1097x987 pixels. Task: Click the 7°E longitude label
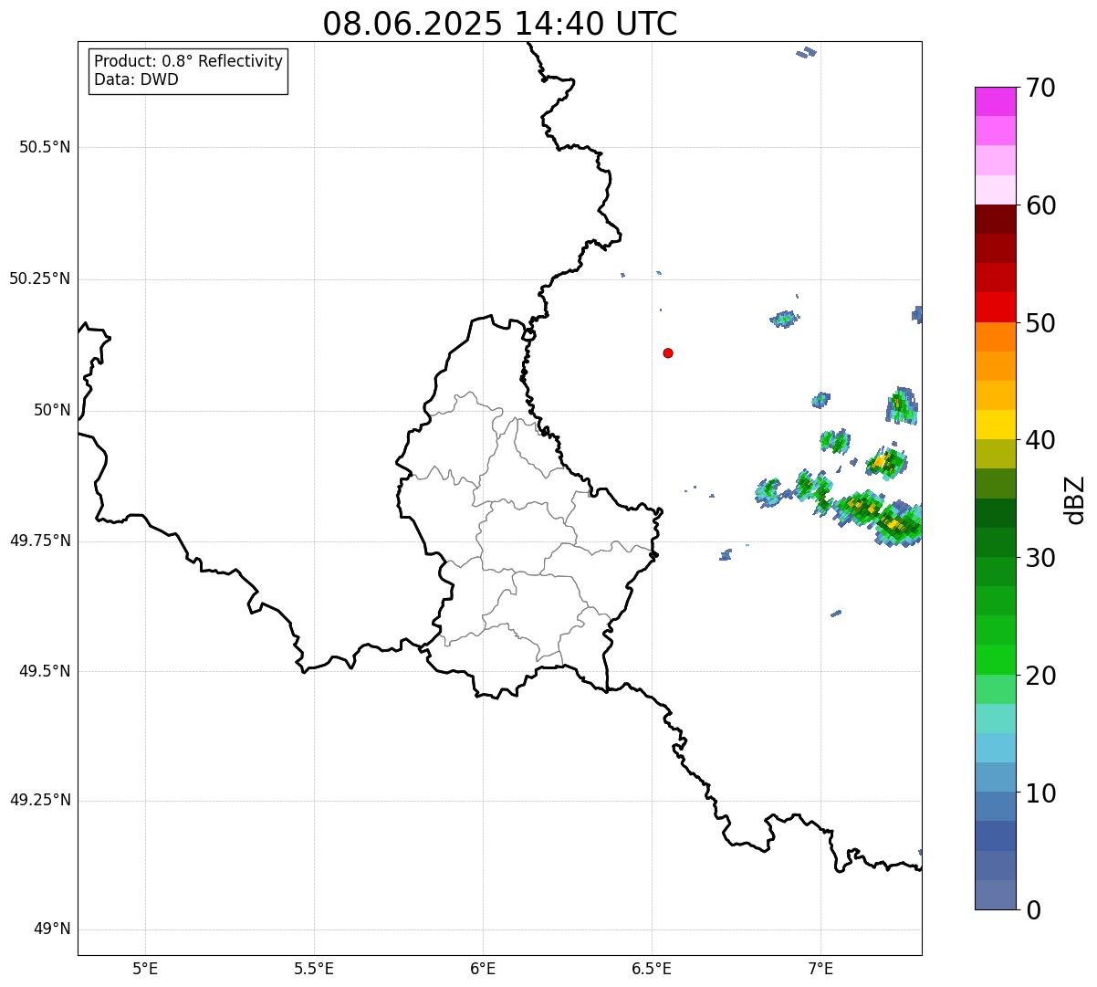click(820, 968)
